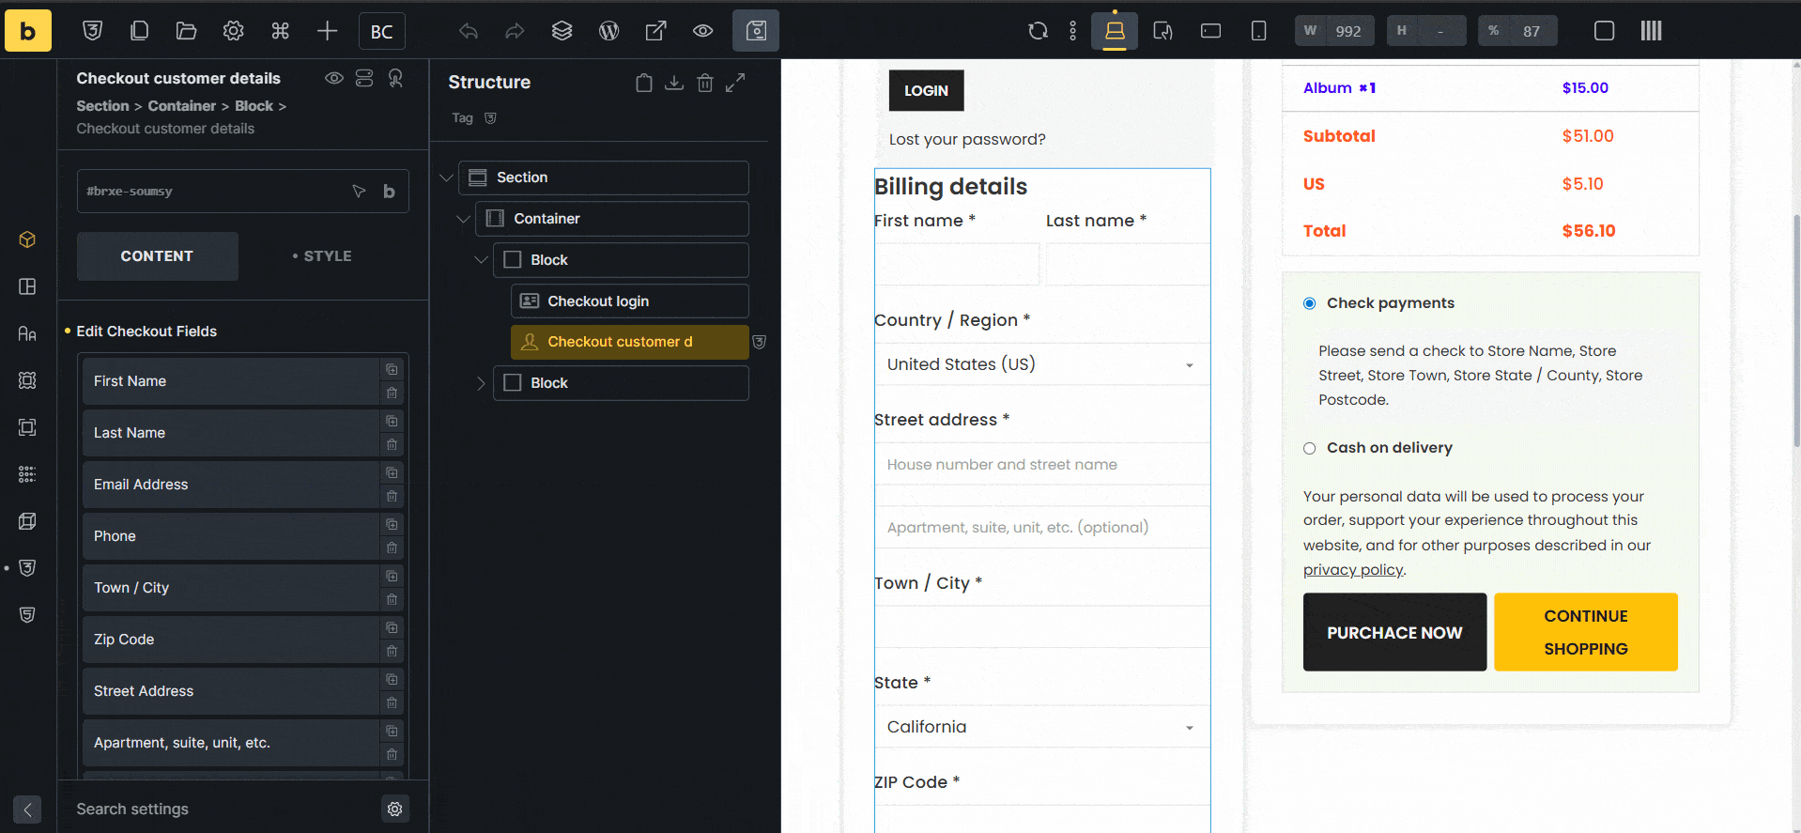Click the vertical bars icon in toolbar
This screenshot has height=833, width=1801.
tap(1651, 31)
